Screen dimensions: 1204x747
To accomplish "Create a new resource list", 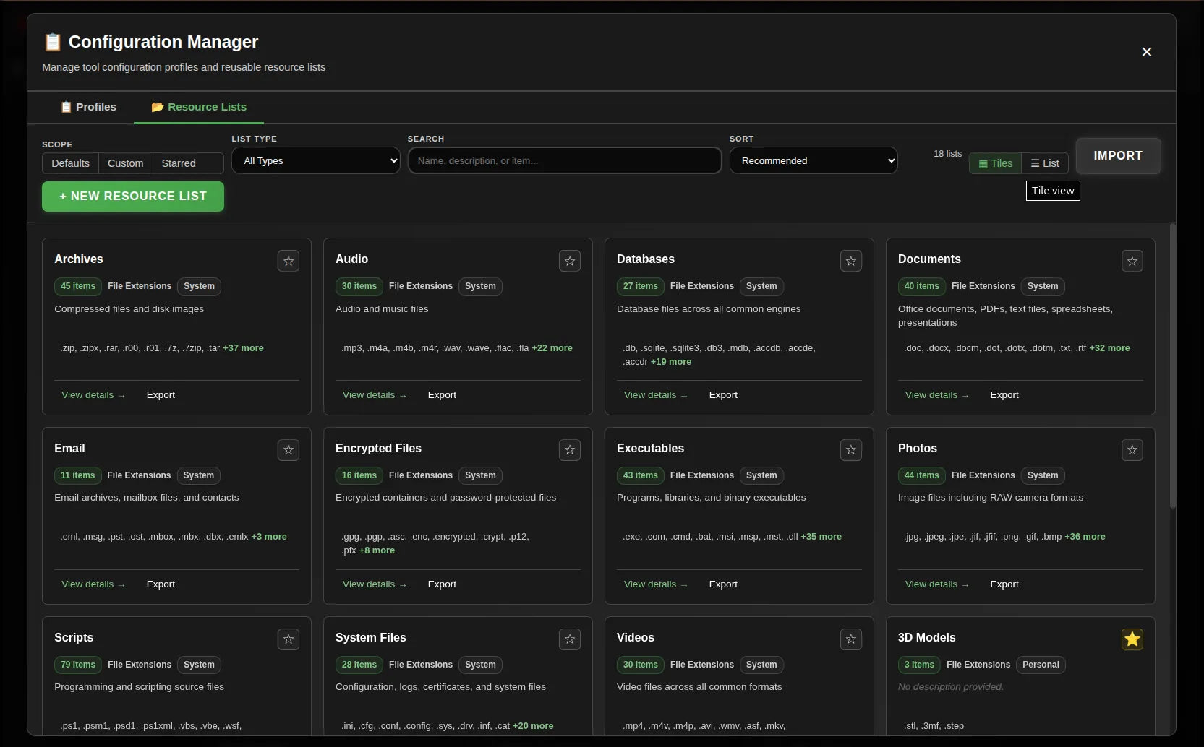I will point(133,197).
